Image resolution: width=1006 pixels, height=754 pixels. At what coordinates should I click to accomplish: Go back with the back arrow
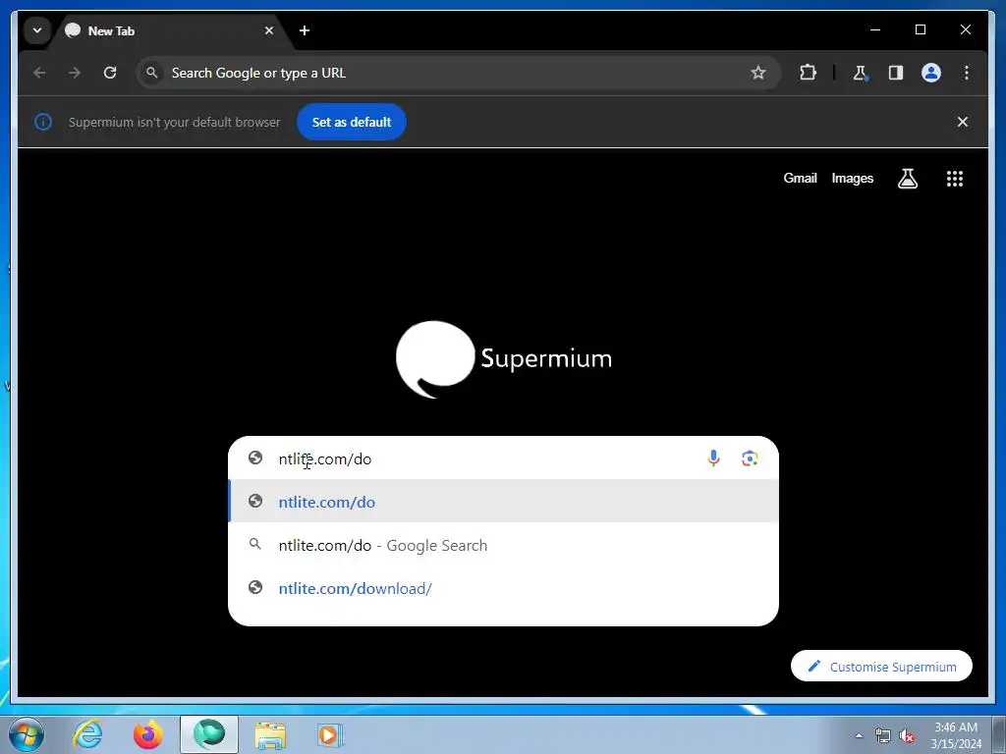[x=39, y=73]
